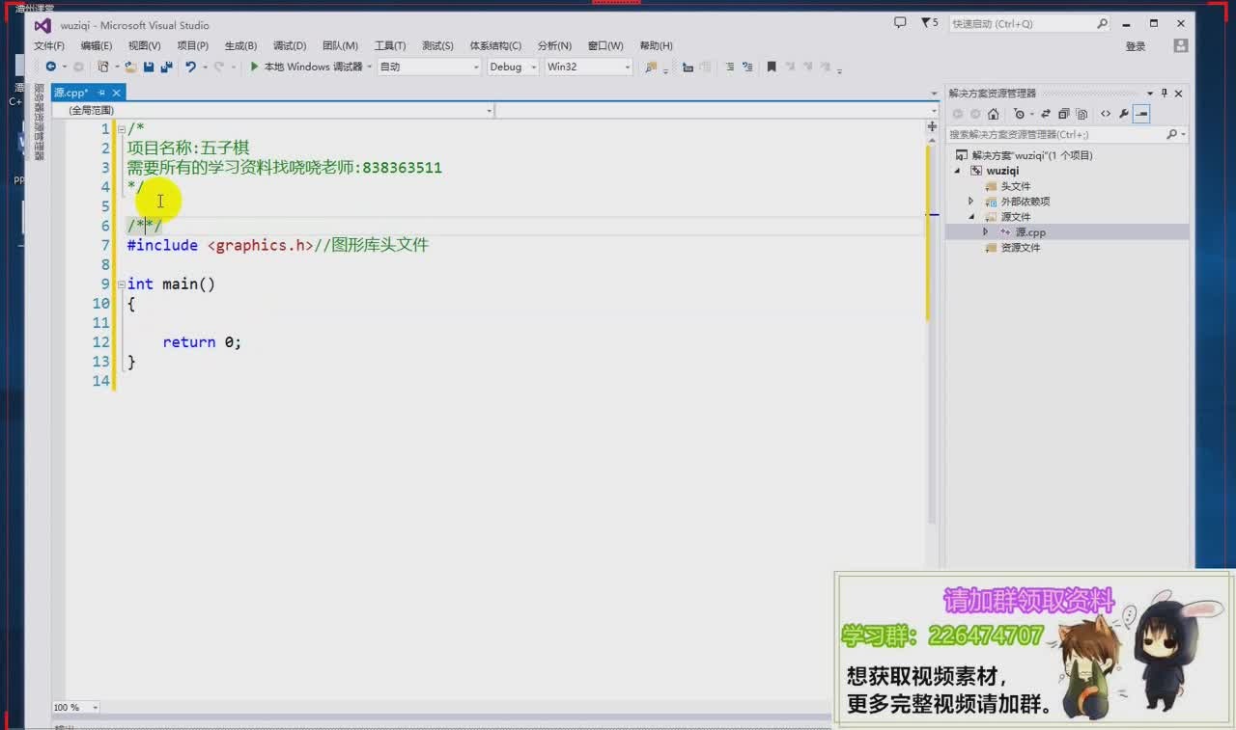This screenshot has width=1236, height=730.
Task: Open the 调试(D) menu
Action: [290, 45]
